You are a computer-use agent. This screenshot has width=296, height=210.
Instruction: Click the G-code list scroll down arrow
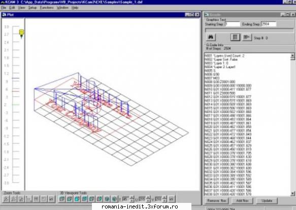pos(292,193)
